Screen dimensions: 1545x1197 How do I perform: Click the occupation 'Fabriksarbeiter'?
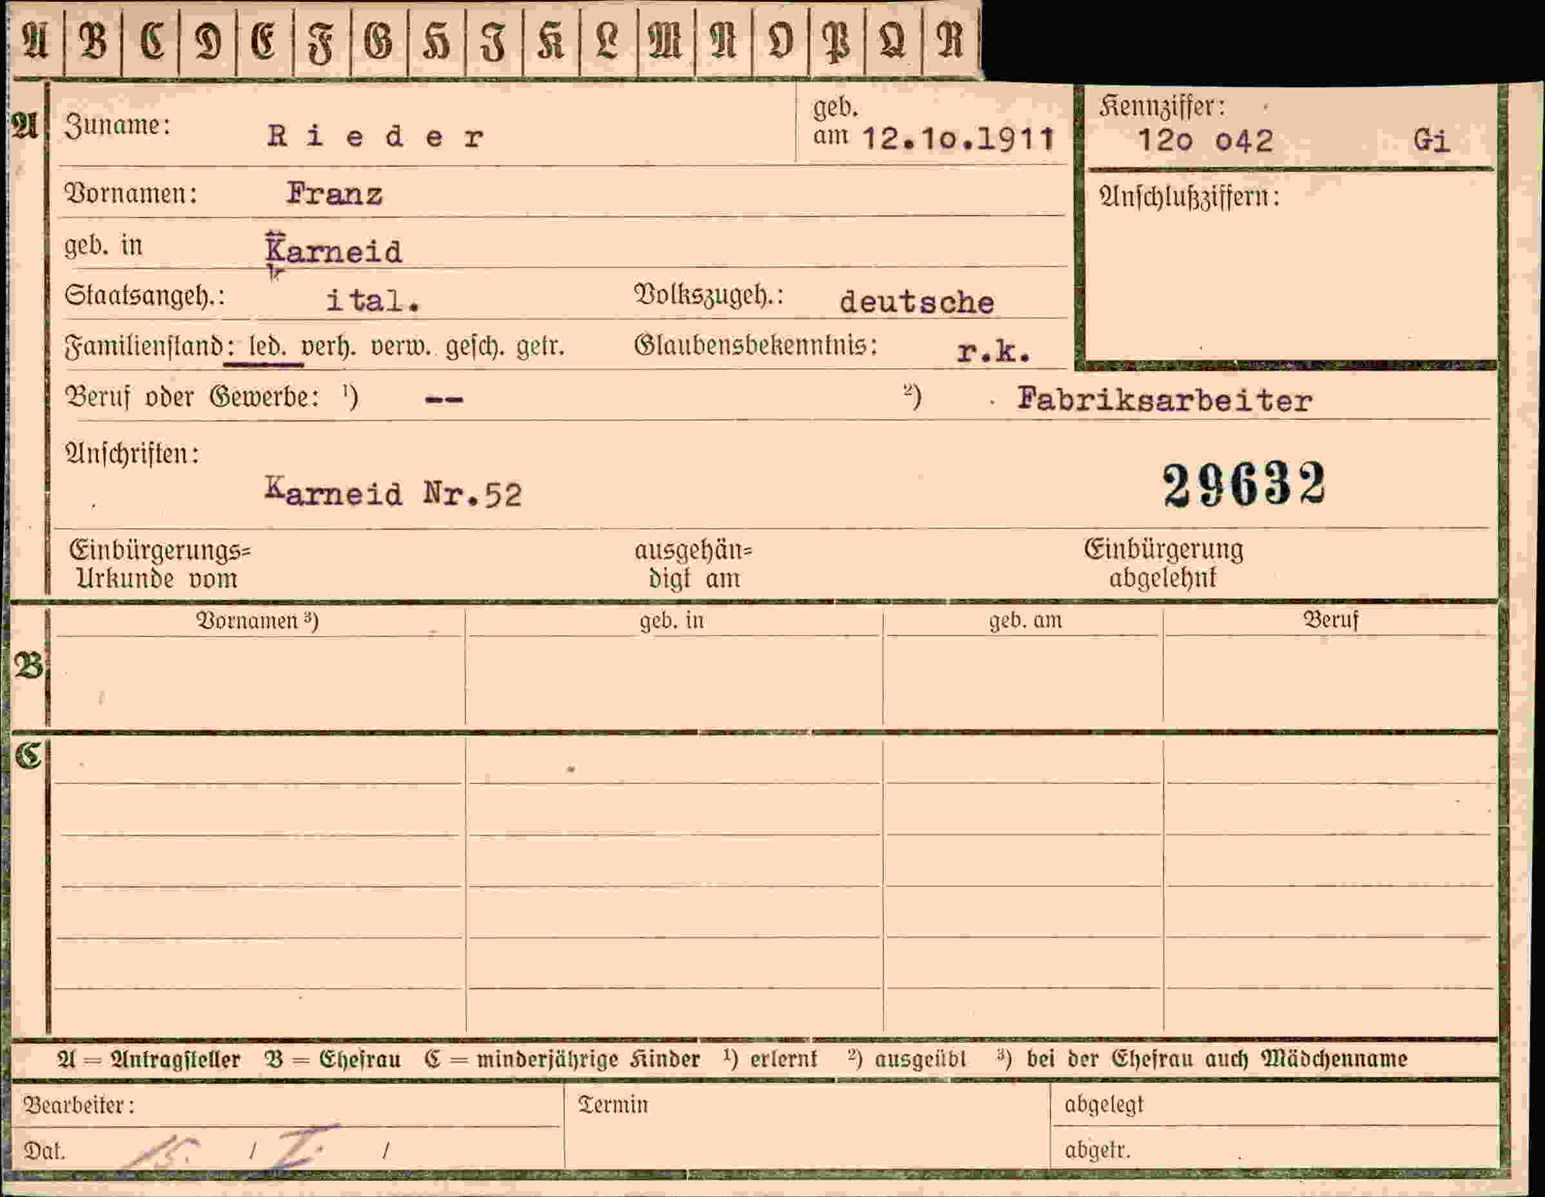[x=1165, y=401]
